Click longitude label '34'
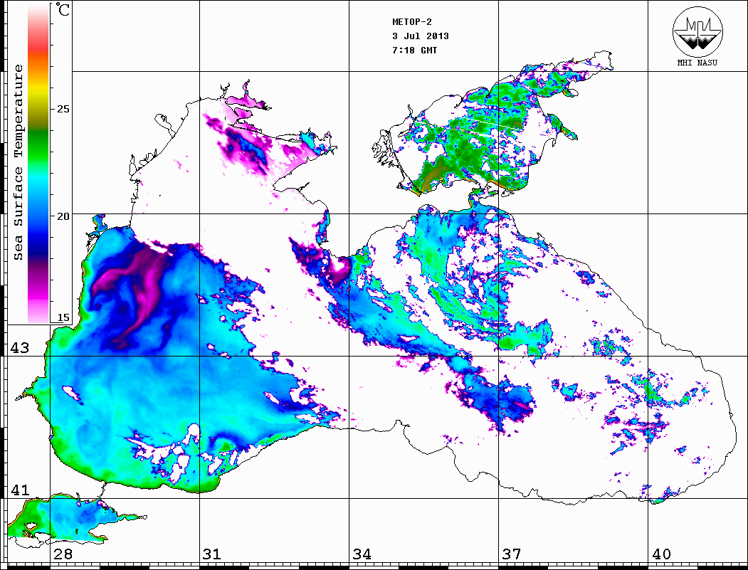 click(362, 554)
